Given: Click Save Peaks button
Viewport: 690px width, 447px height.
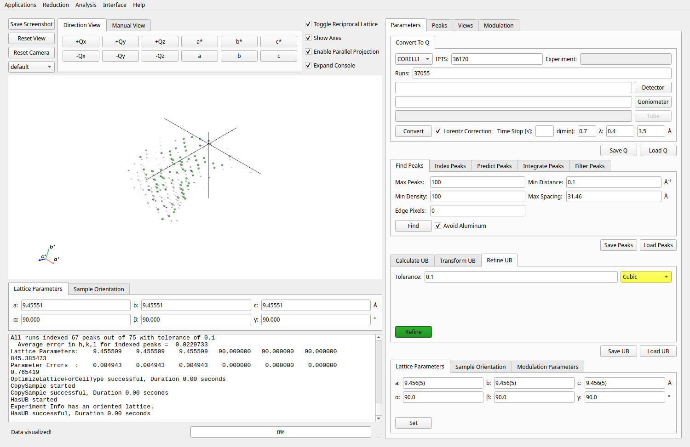Looking at the screenshot, I should click(x=619, y=245).
